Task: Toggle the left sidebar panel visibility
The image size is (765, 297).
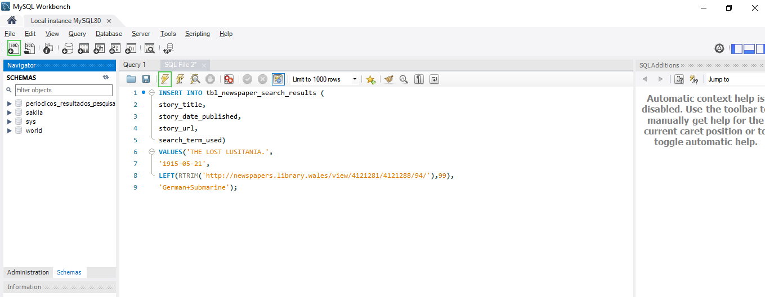Action: [737, 49]
